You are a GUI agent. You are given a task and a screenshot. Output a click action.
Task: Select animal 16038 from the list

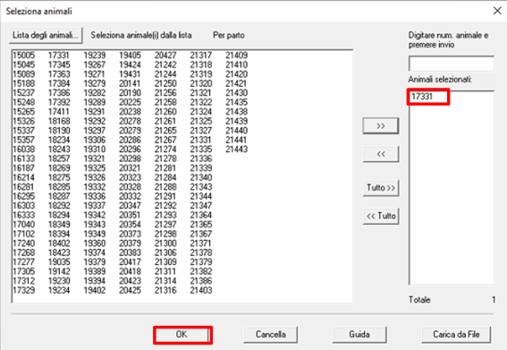23,149
